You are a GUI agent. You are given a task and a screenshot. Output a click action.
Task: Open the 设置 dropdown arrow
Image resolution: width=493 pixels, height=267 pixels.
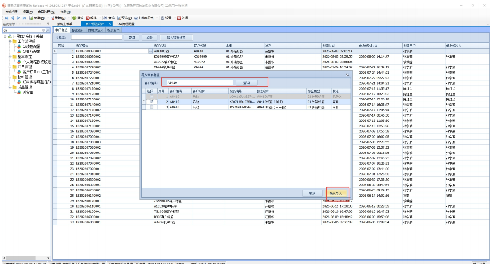click(175, 18)
